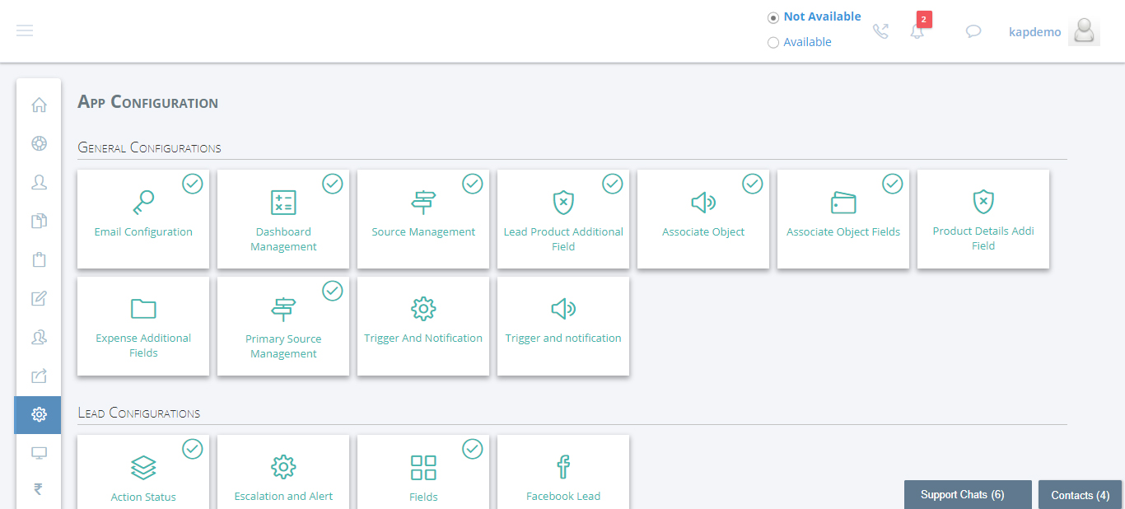The image size is (1125, 509).
Task: Open the monitor sidebar icon
Action: (39, 453)
